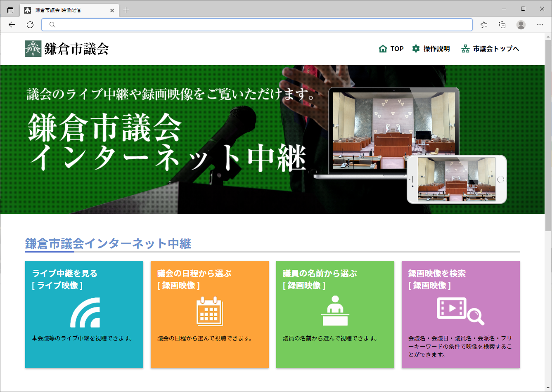This screenshot has height=392, width=552.
Task: Click the large banner title 鎌倉市議会 インターネット中継
Action: click(x=168, y=142)
